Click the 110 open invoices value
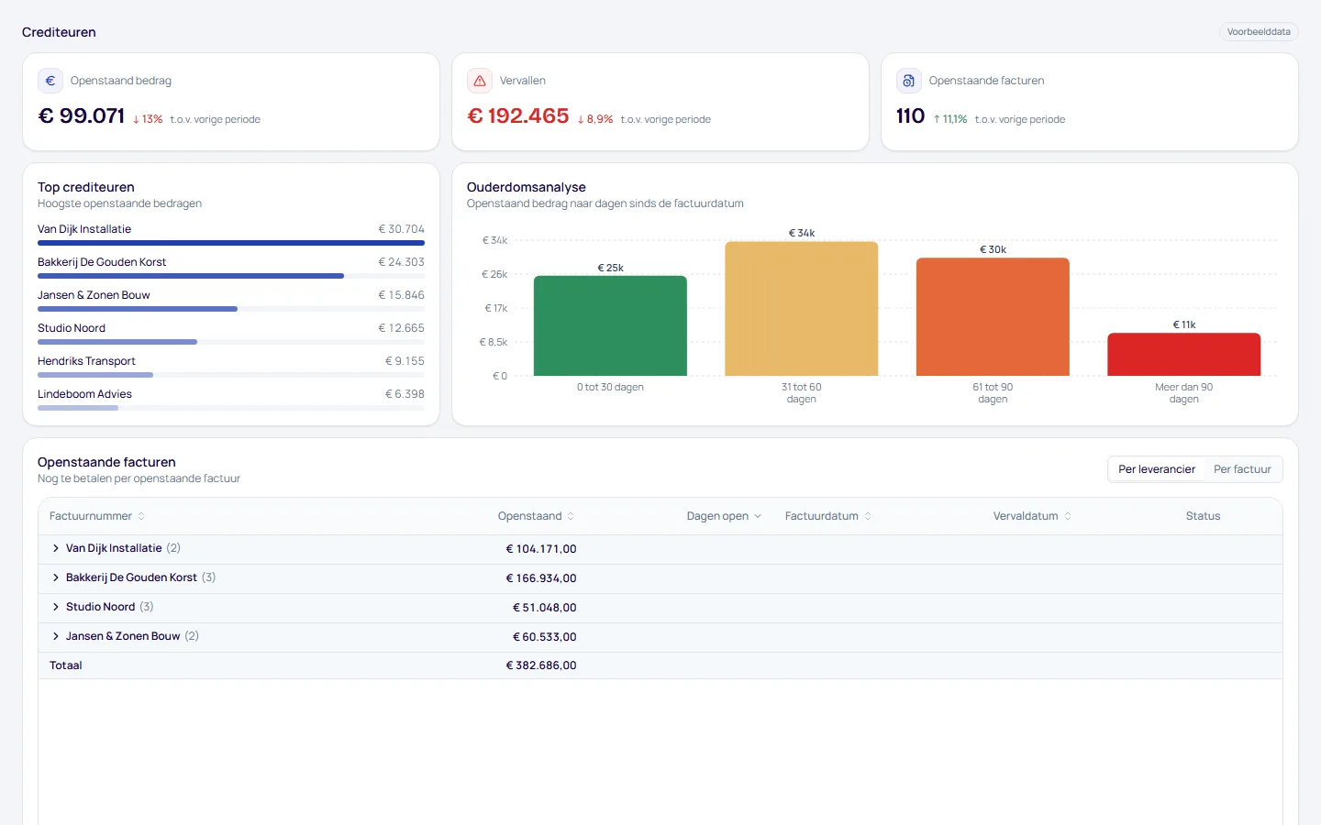 point(910,115)
